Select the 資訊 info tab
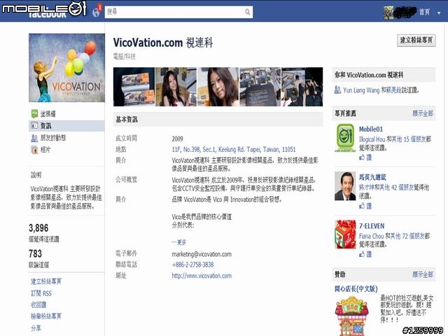This screenshot has width=448, height=336. (67, 126)
